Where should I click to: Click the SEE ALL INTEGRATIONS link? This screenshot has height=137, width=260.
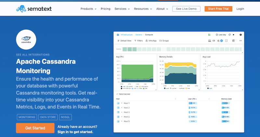[33, 55]
